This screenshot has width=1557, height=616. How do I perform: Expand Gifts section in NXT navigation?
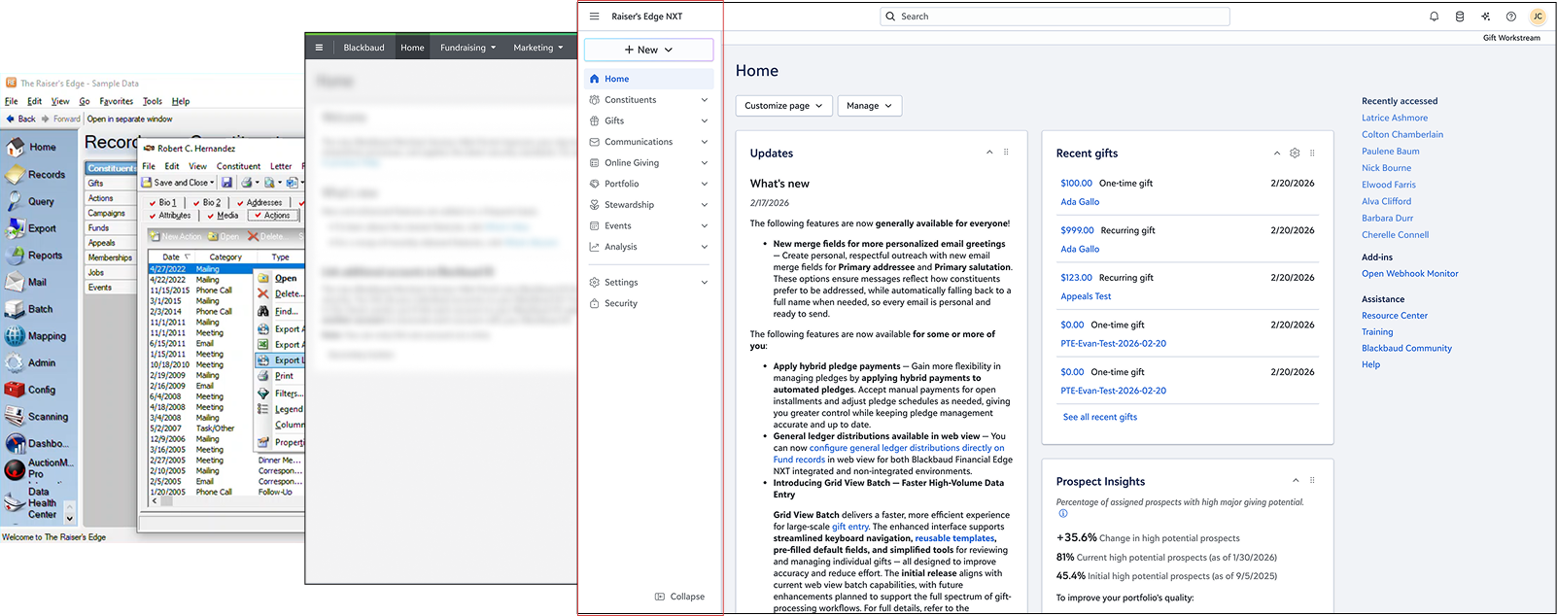click(x=705, y=121)
